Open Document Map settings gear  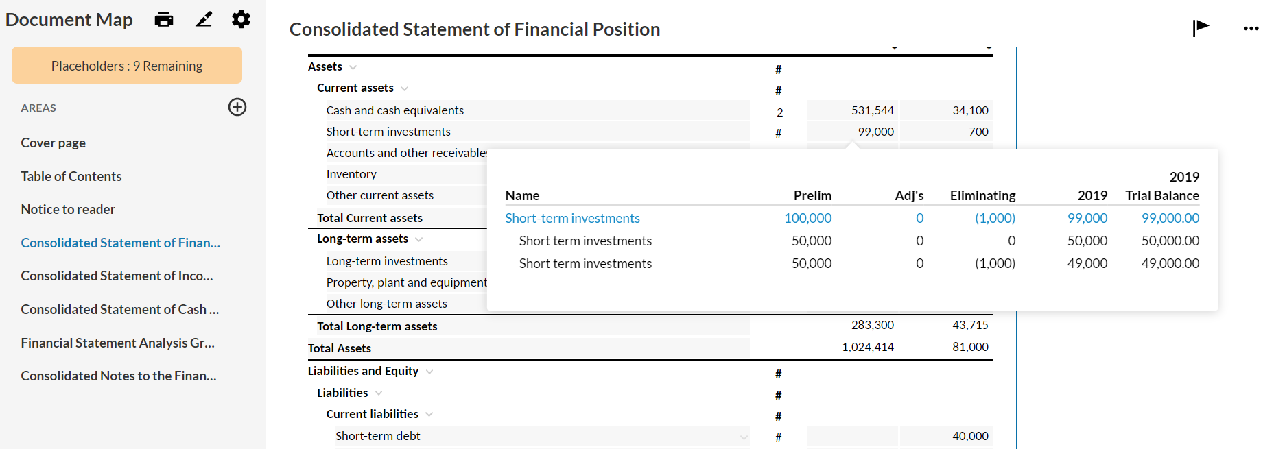pos(241,19)
